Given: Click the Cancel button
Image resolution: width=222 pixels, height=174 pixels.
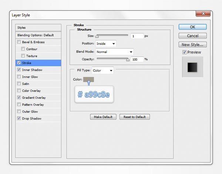Looking at the screenshot, I should click(x=192, y=36).
